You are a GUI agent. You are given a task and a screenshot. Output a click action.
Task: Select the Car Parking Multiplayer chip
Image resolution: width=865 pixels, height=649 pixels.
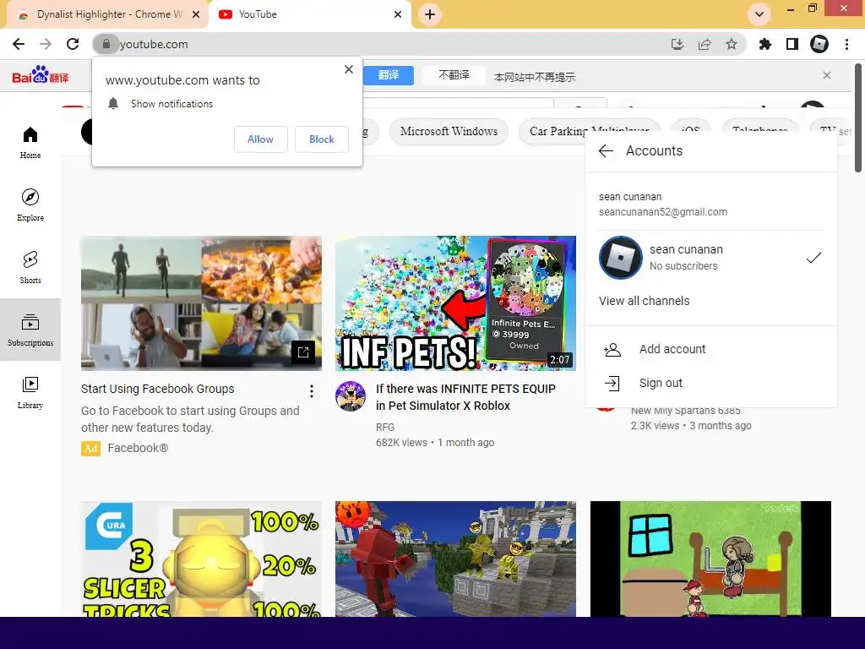coord(589,131)
